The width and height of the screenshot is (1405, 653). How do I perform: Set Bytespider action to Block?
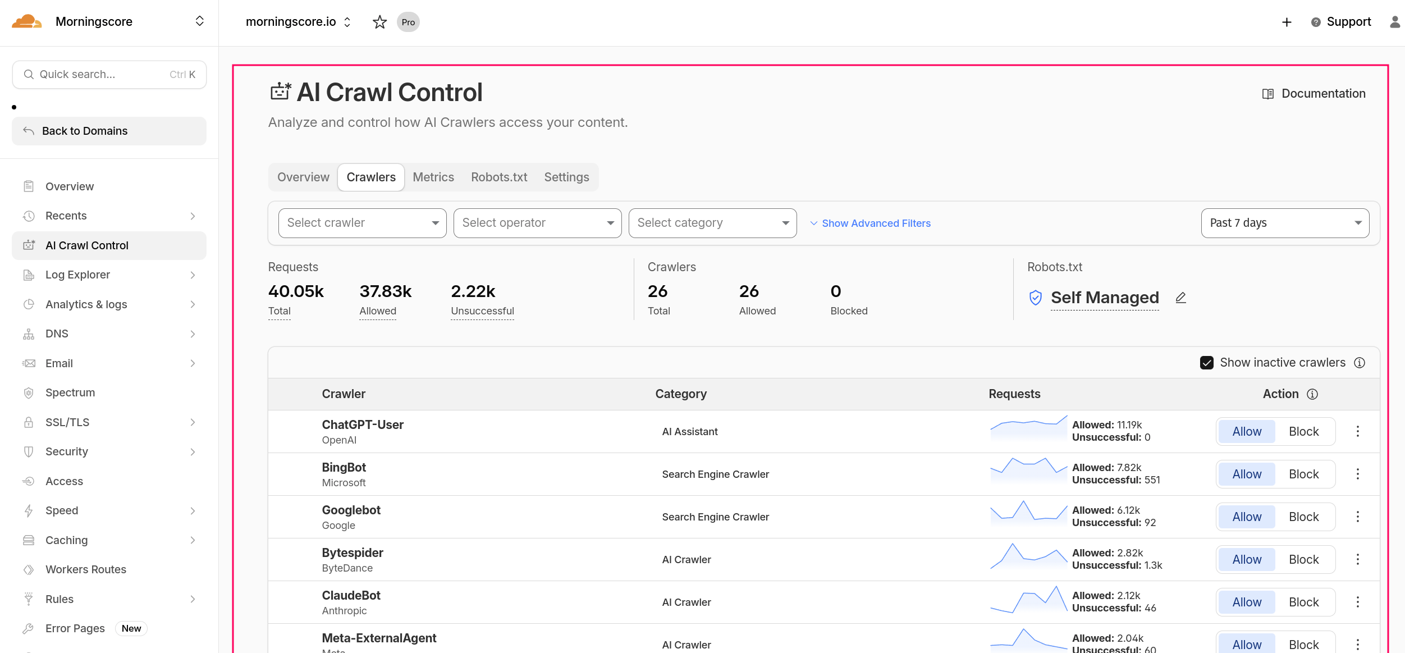1303,559
